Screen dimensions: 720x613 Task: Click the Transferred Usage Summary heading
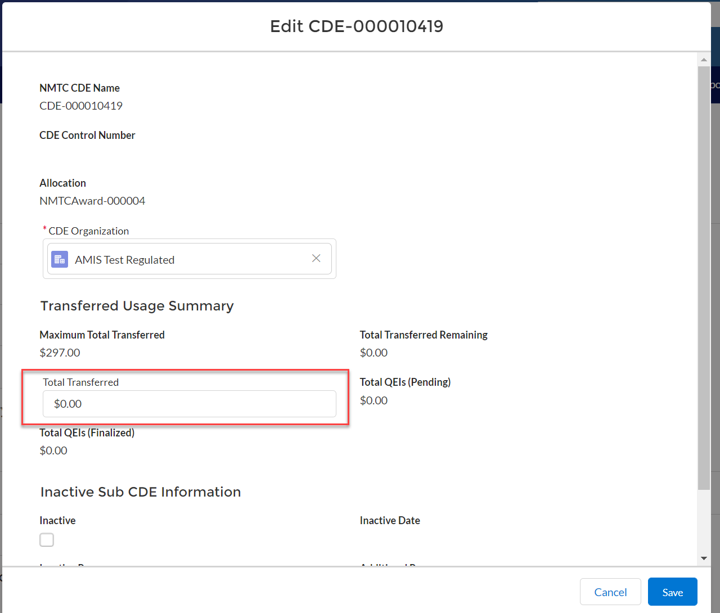click(137, 306)
